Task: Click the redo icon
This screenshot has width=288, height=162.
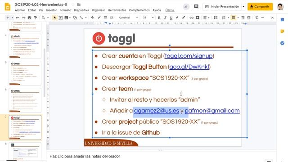Action: (23, 18)
